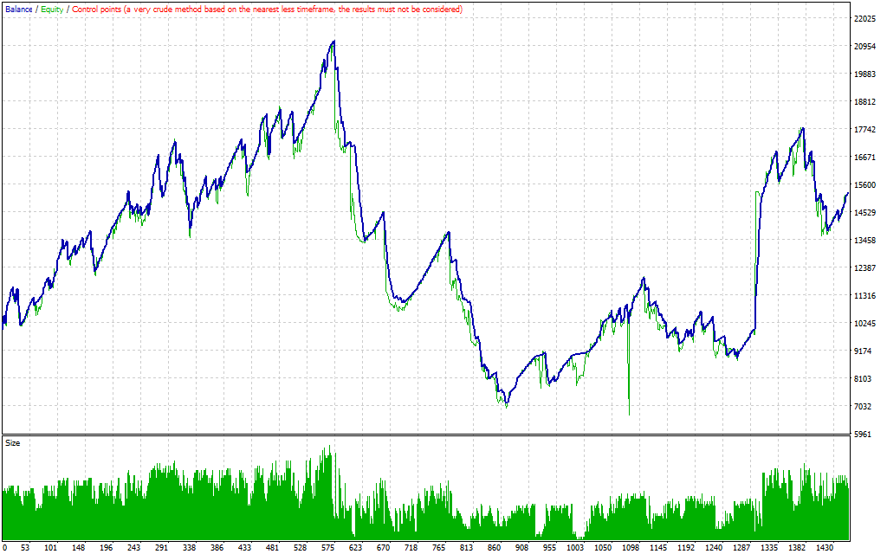Click the 1098 mark on trade axis
This screenshot has width=887, height=554.
click(631, 548)
